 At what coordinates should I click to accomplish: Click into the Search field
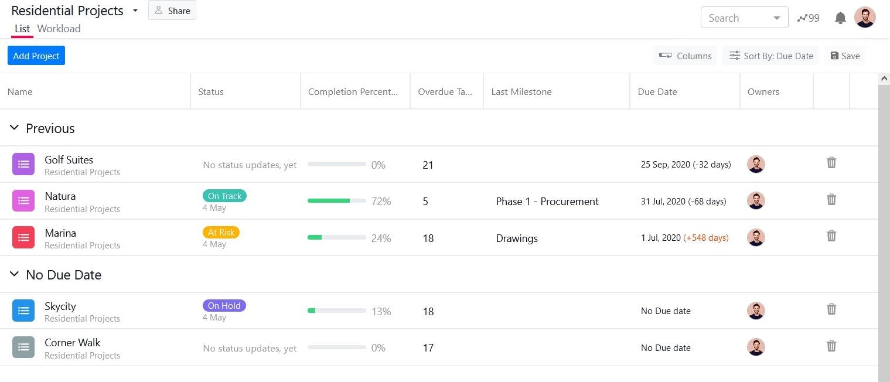tap(737, 18)
